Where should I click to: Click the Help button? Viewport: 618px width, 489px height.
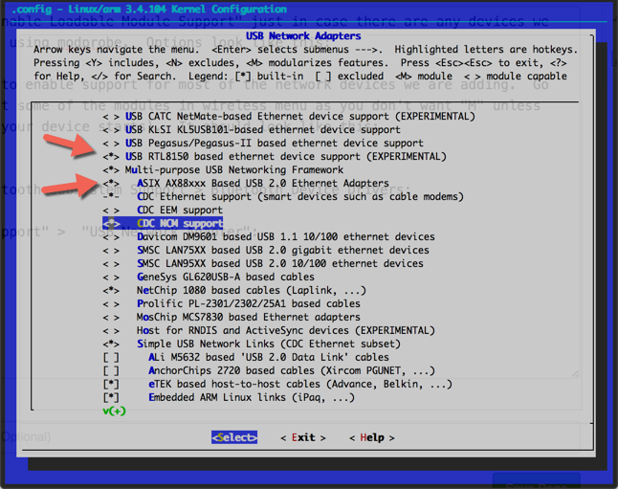pyautogui.click(x=372, y=437)
